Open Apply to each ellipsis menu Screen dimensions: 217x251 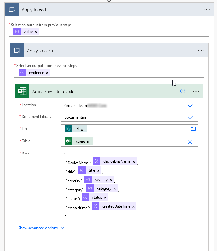point(206,9)
